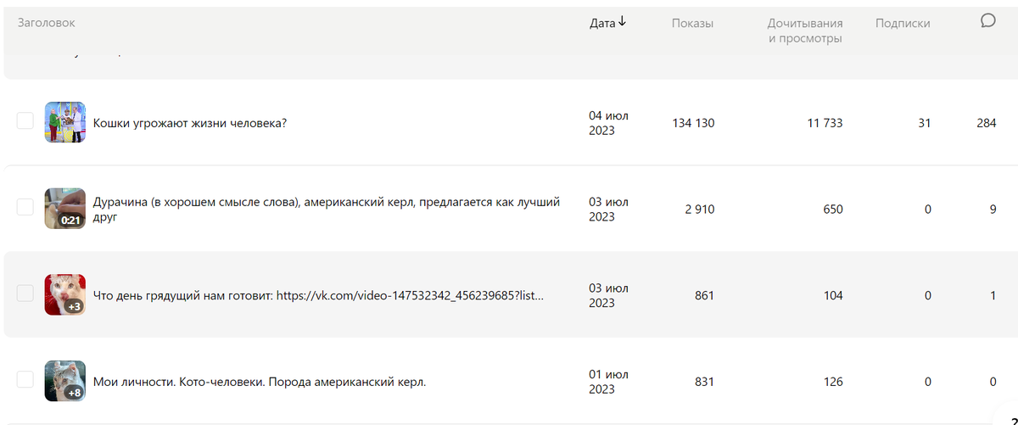
Task: Select checkbox for the Дурачина post
Action: (25, 207)
